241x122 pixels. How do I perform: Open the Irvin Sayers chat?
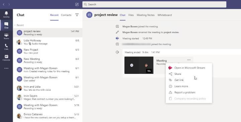point(48,97)
